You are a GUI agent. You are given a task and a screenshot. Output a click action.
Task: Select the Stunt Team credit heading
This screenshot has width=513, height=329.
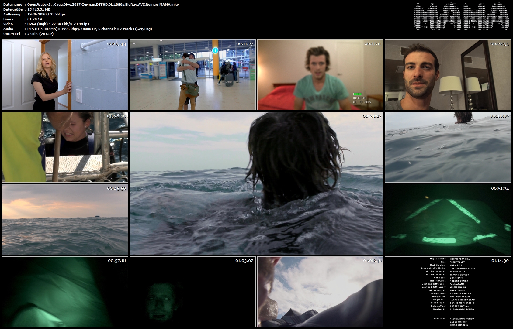(x=439, y=319)
